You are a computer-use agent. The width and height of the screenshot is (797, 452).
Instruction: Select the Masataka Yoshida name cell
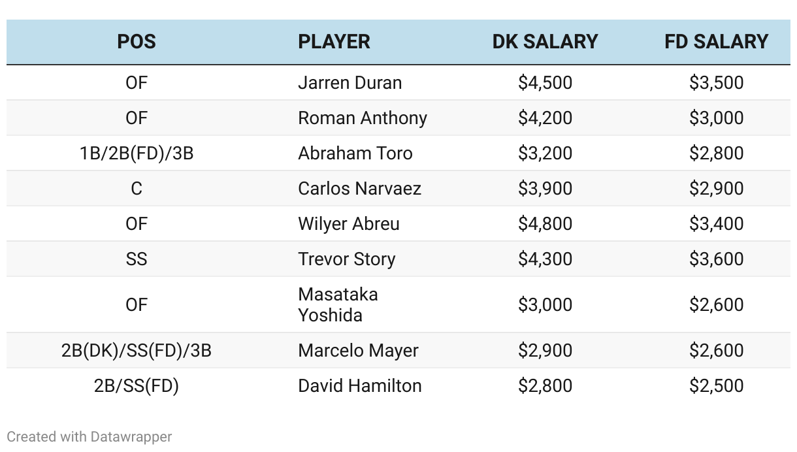pos(338,304)
